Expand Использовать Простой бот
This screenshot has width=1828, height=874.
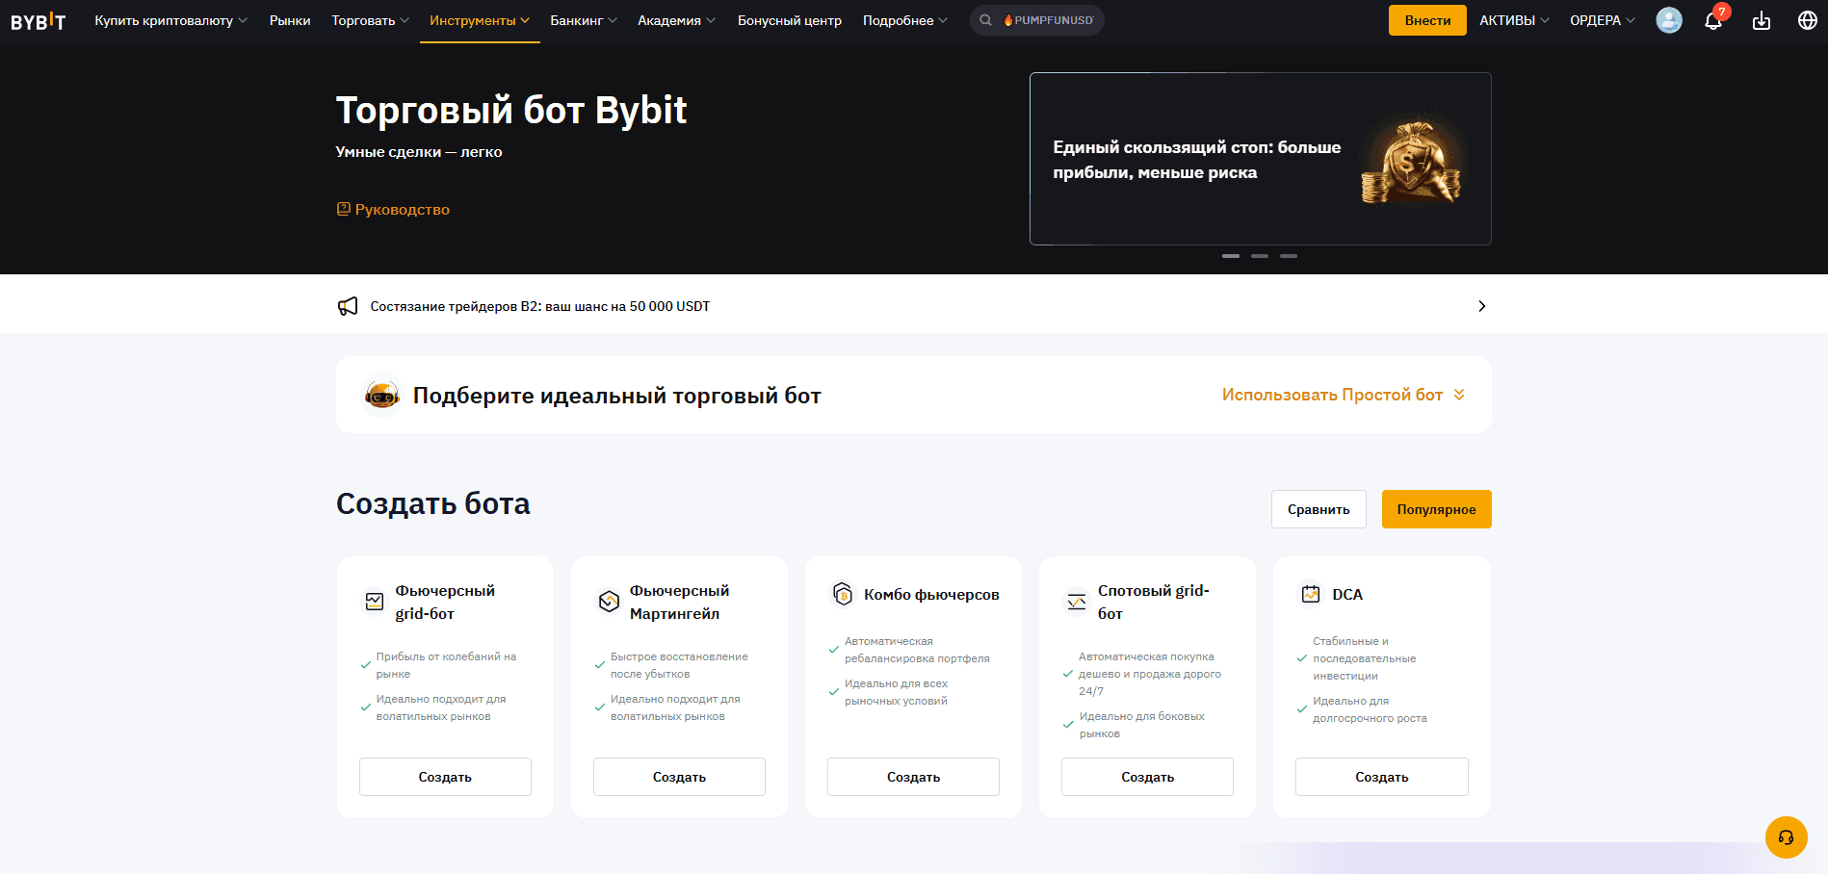tap(1344, 395)
